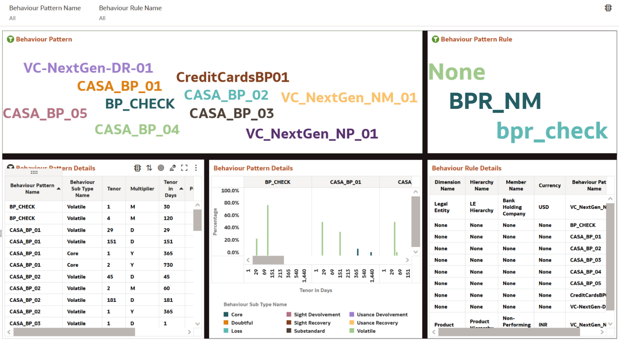Select CASA_BP_01 in the tag cloud
619x340 pixels.
click(120, 86)
